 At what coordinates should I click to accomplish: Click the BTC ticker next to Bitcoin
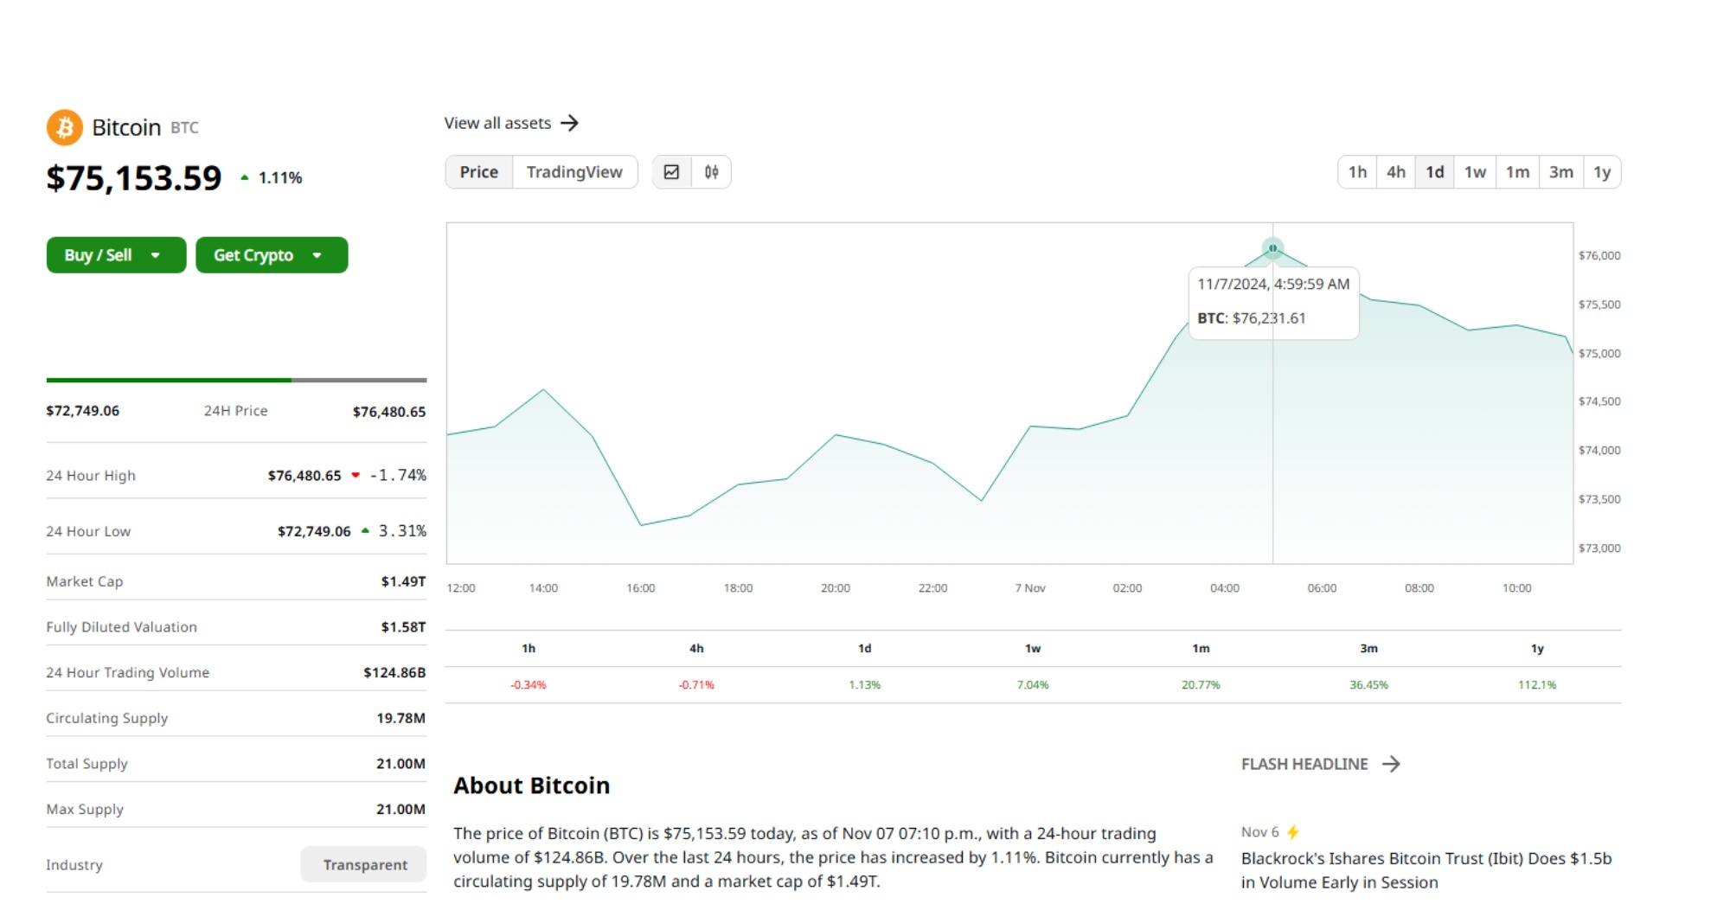(184, 128)
